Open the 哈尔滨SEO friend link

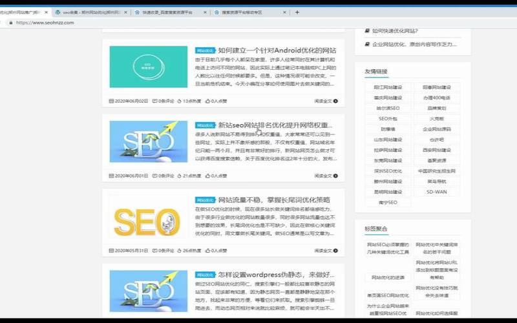click(x=388, y=108)
